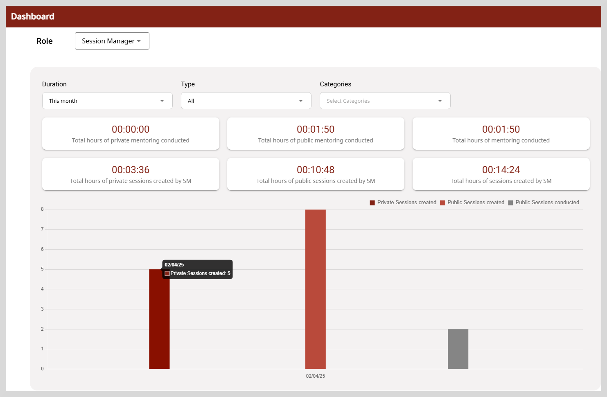Open the Select Categories dropdown
The image size is (607, 397).
[384, 101]
